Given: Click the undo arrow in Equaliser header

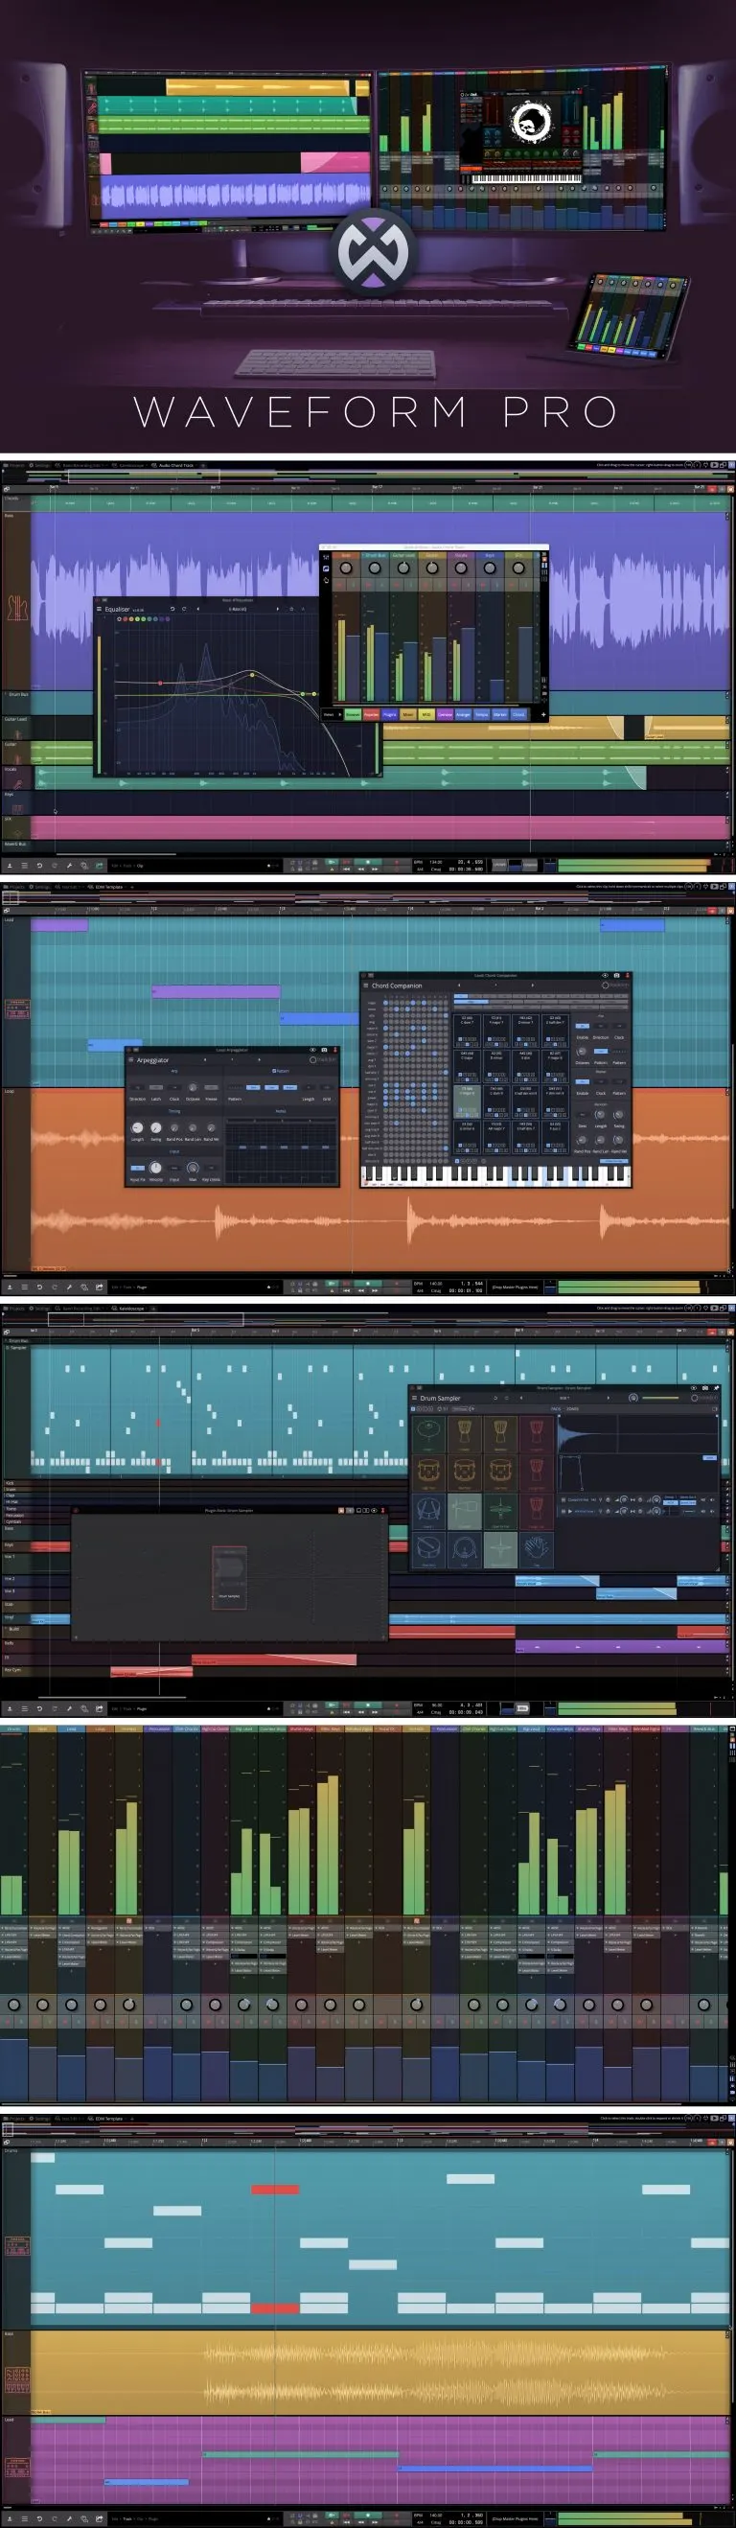Looking at the screenshot, I should 172,609.
